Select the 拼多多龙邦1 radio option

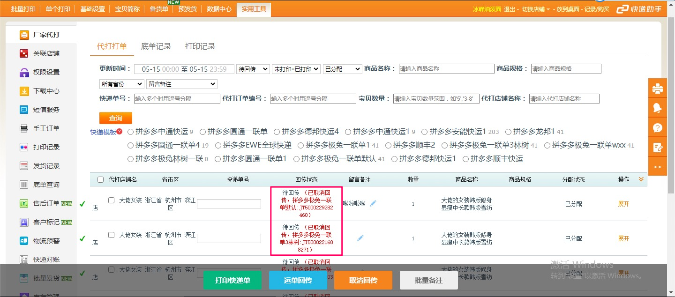508,132
